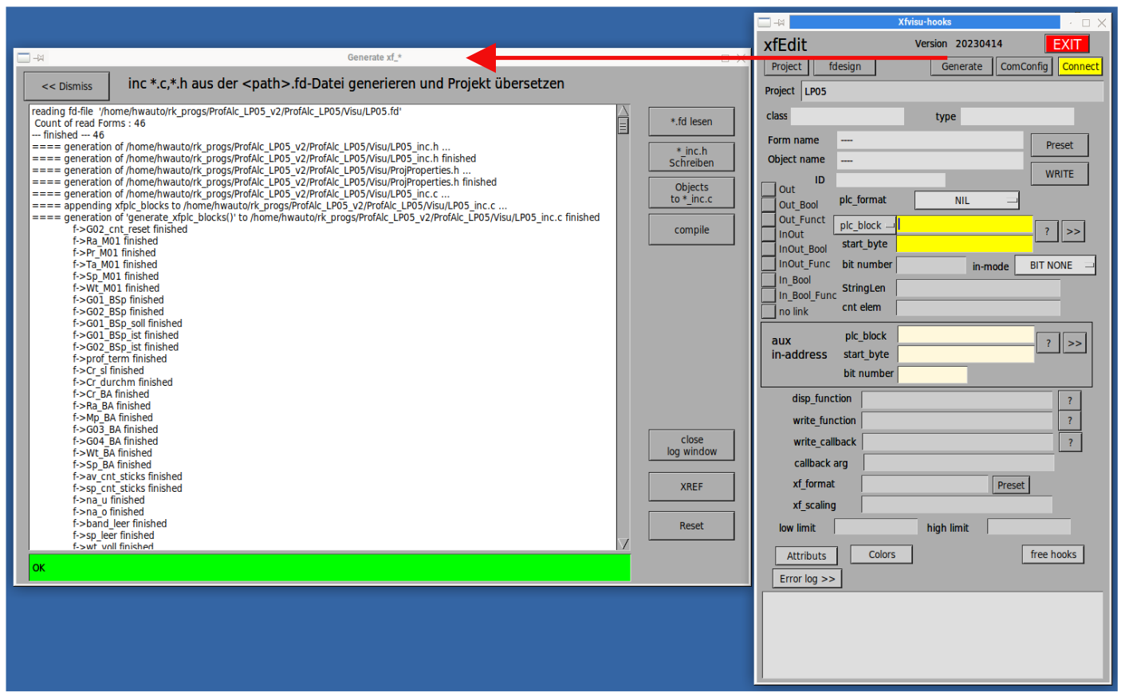Click the red EXIT button
The height and width of the screenshot is (696, 1125).
pos(1066,45)
